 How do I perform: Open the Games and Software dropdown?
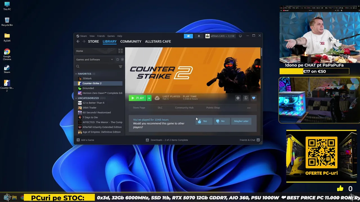click(x=94, y=59)
